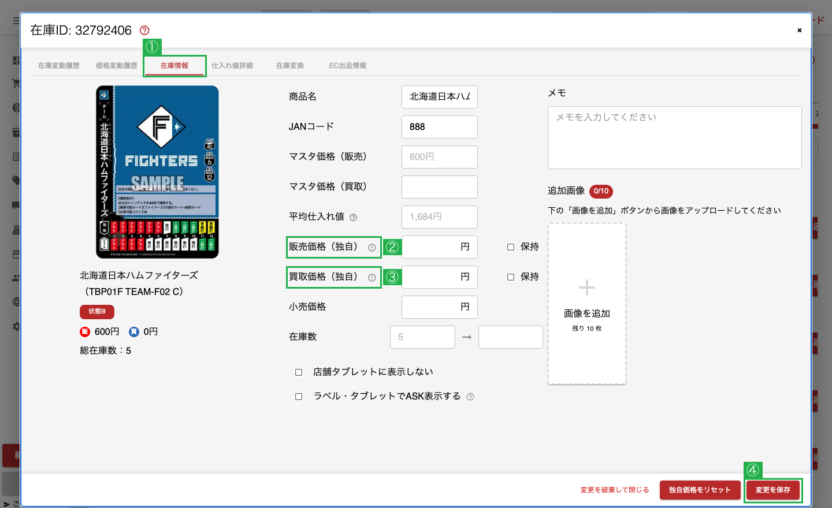Viewport: 832px width, 508px height.
Task: Click the info icon beside 販売価格（独自）
Action: pyautogui.click(x=372, y=248)
